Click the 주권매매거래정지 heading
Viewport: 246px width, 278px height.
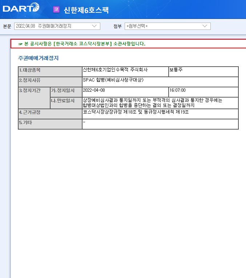(38, 58)
